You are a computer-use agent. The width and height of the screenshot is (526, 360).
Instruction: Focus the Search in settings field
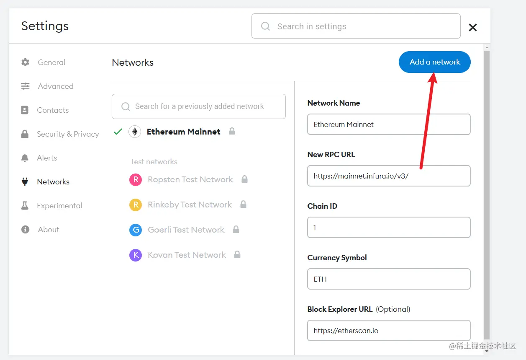pyautogui.click(x=356, y=26)
